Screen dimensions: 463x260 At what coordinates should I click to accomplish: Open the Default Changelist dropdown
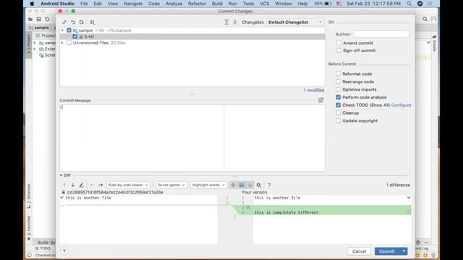pyautogui.click(x=295, y=22)
